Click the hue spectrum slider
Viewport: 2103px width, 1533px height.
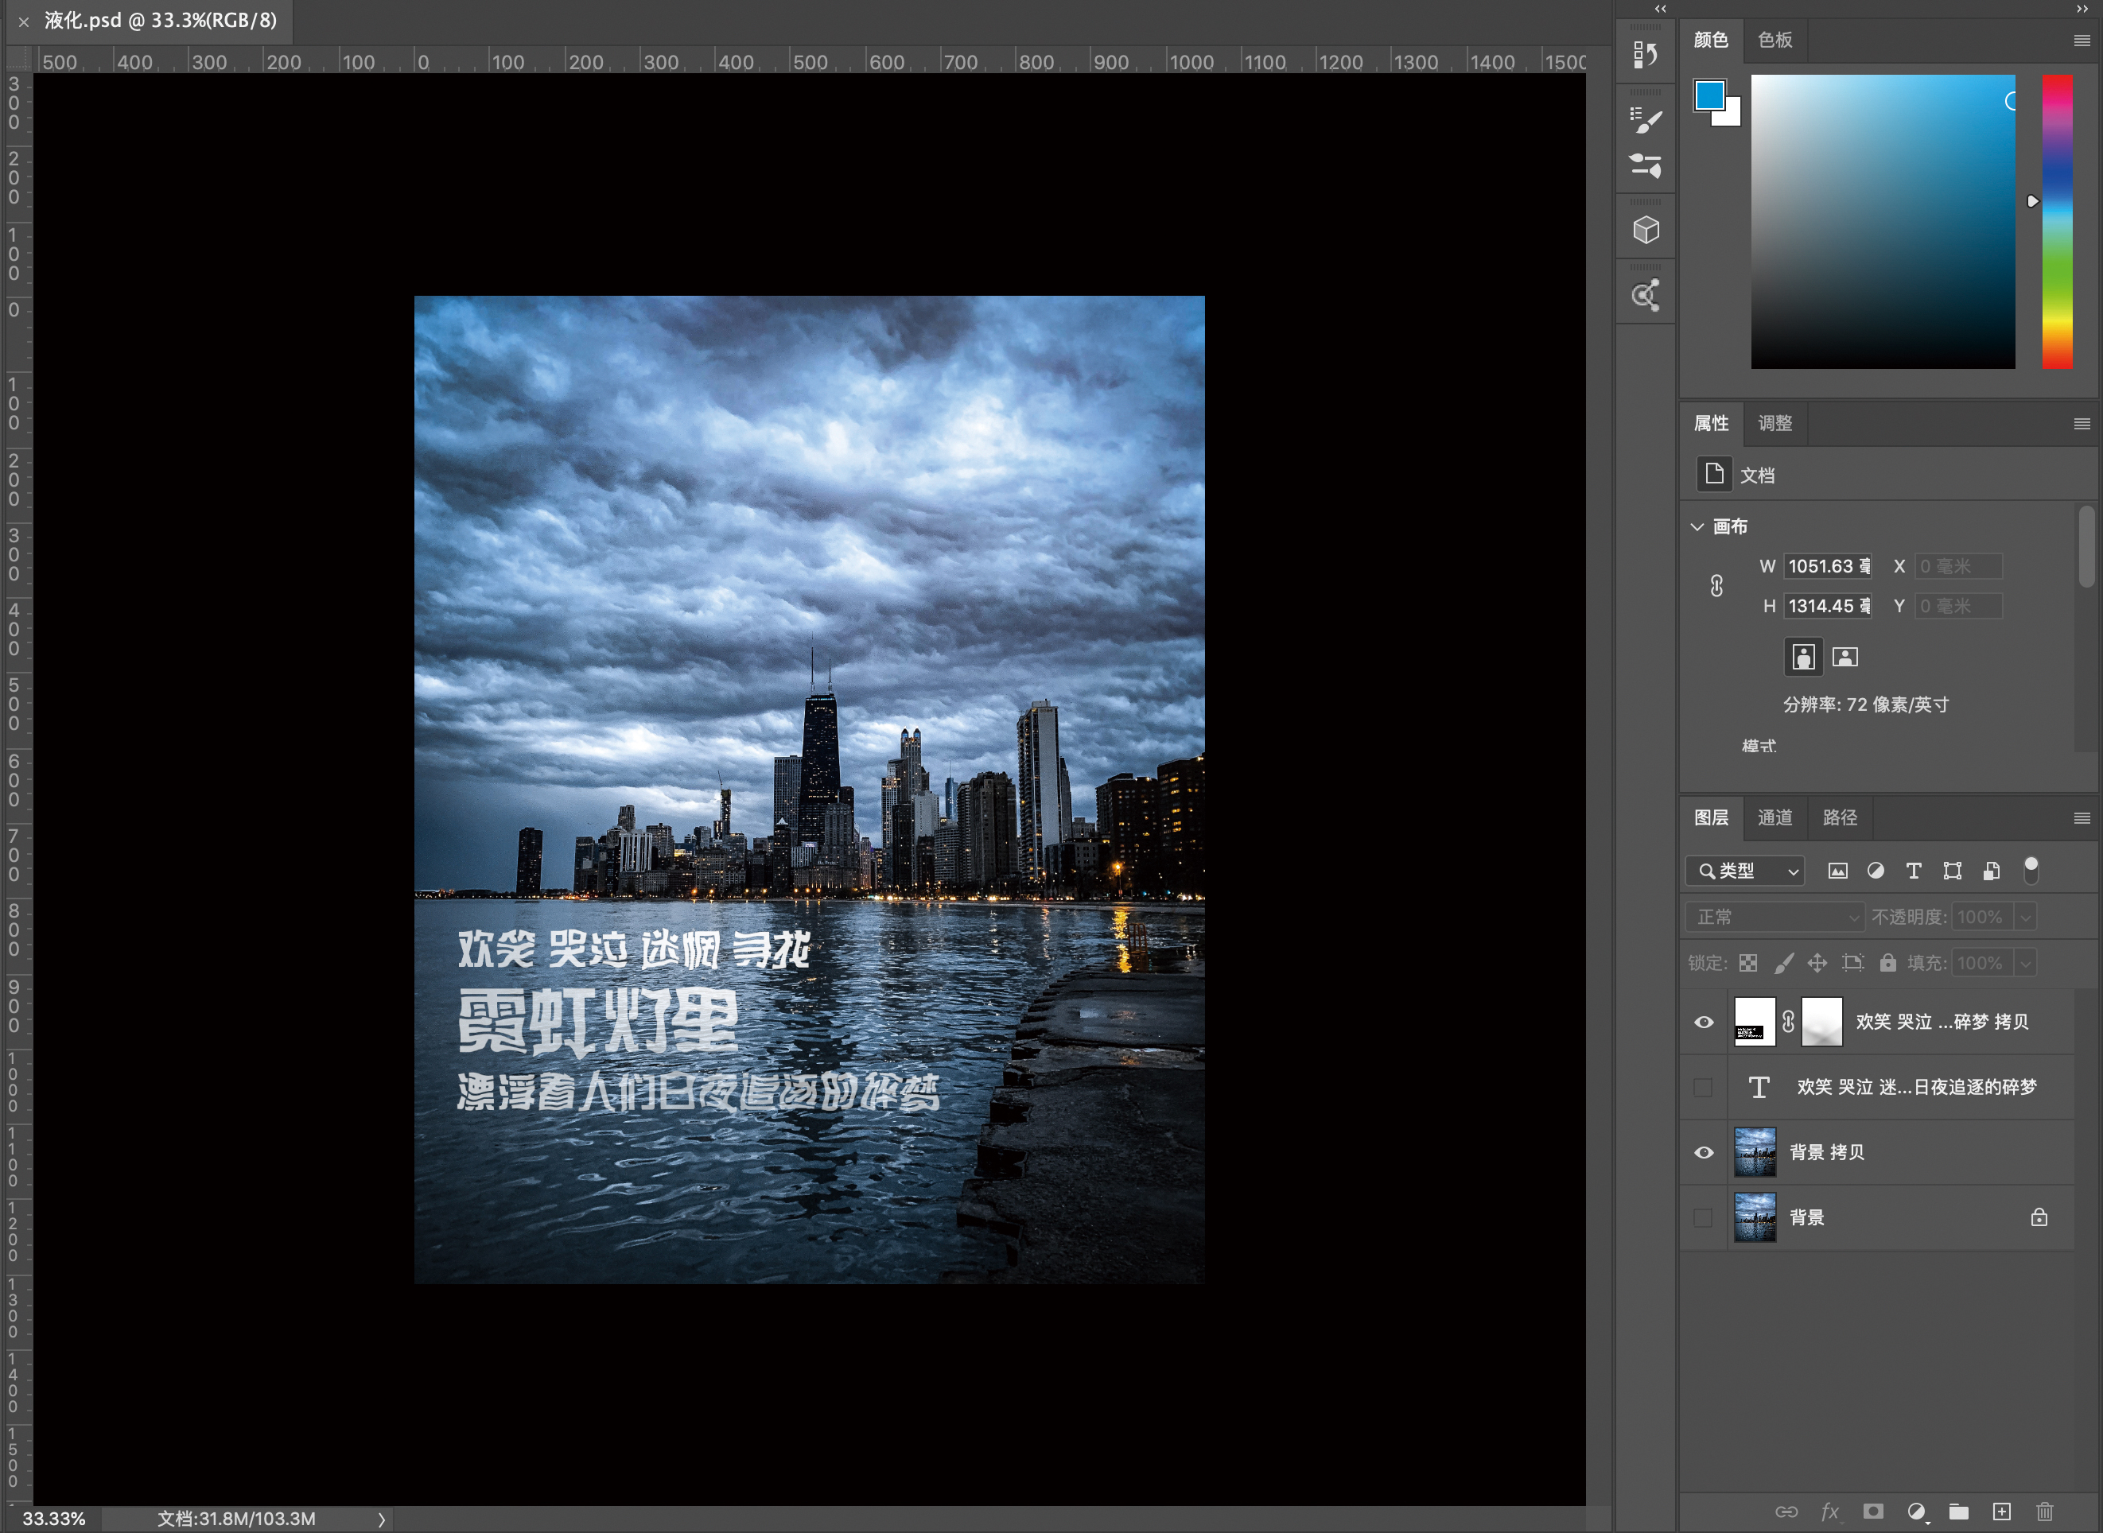pyautogui.click(x=2057, y=222)
